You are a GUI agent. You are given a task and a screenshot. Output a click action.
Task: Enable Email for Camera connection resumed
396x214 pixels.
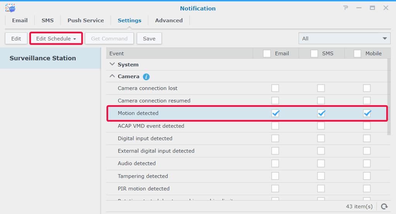tap(275, 101)
